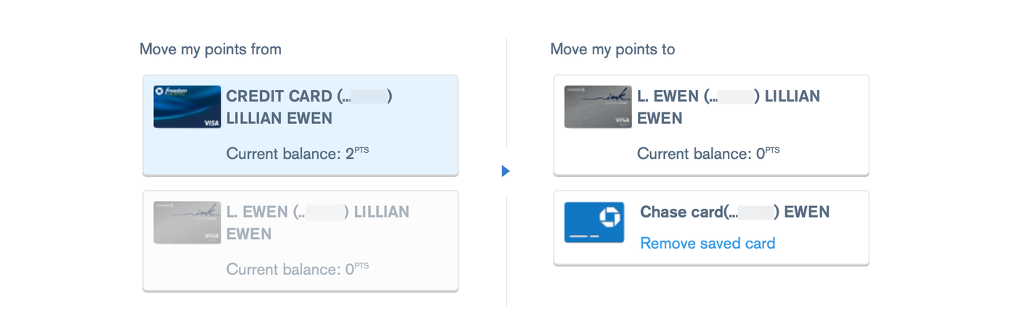Click the destination Ink card's 'Current balance: 0' text
1016x335 pixels.
pos(708,153)
